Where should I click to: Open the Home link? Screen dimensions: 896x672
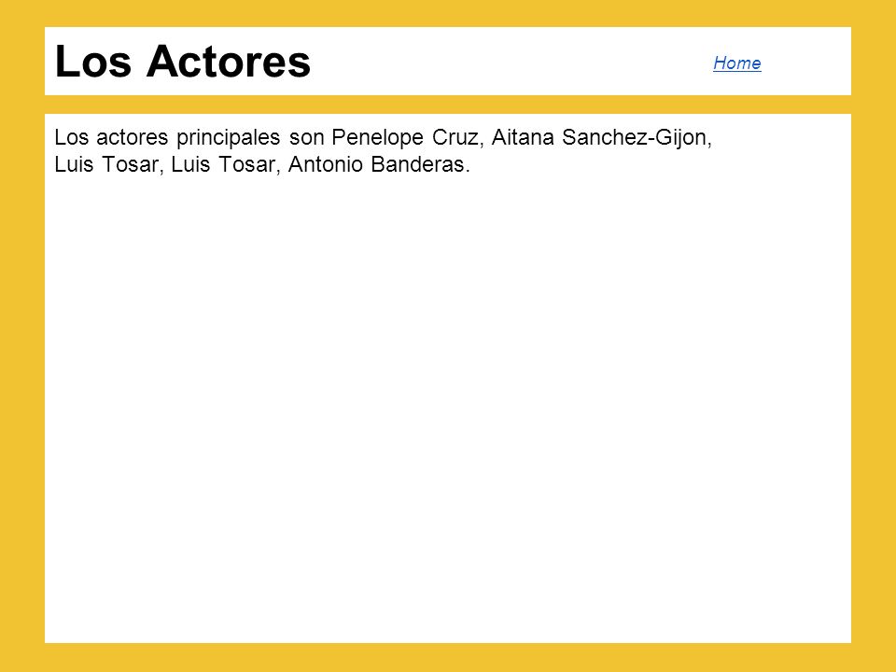click(736, 63)
